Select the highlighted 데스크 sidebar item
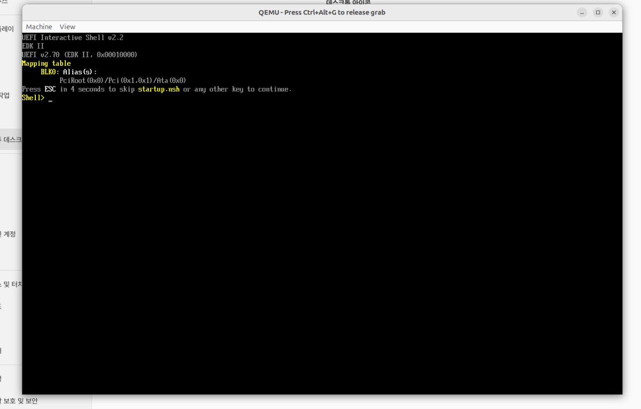This screenshot has width=641, height=409. coord(11,139)
